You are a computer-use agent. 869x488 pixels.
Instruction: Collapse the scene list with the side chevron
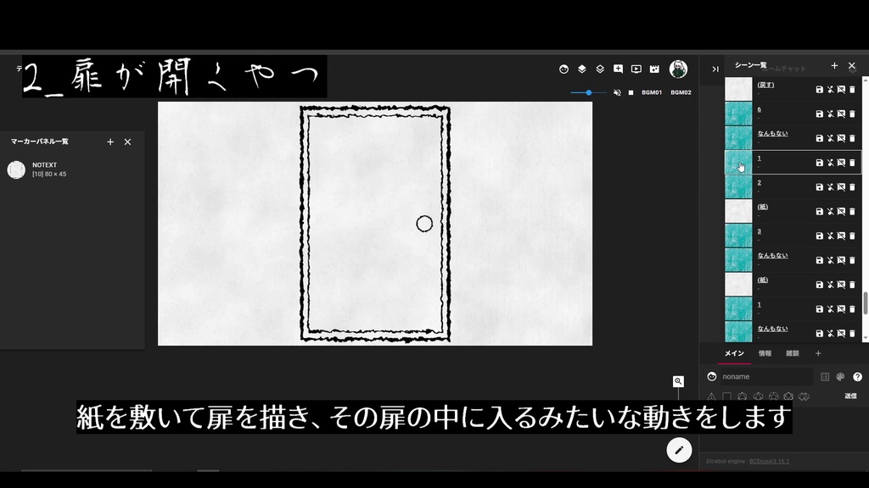click(x=715, y=68)
